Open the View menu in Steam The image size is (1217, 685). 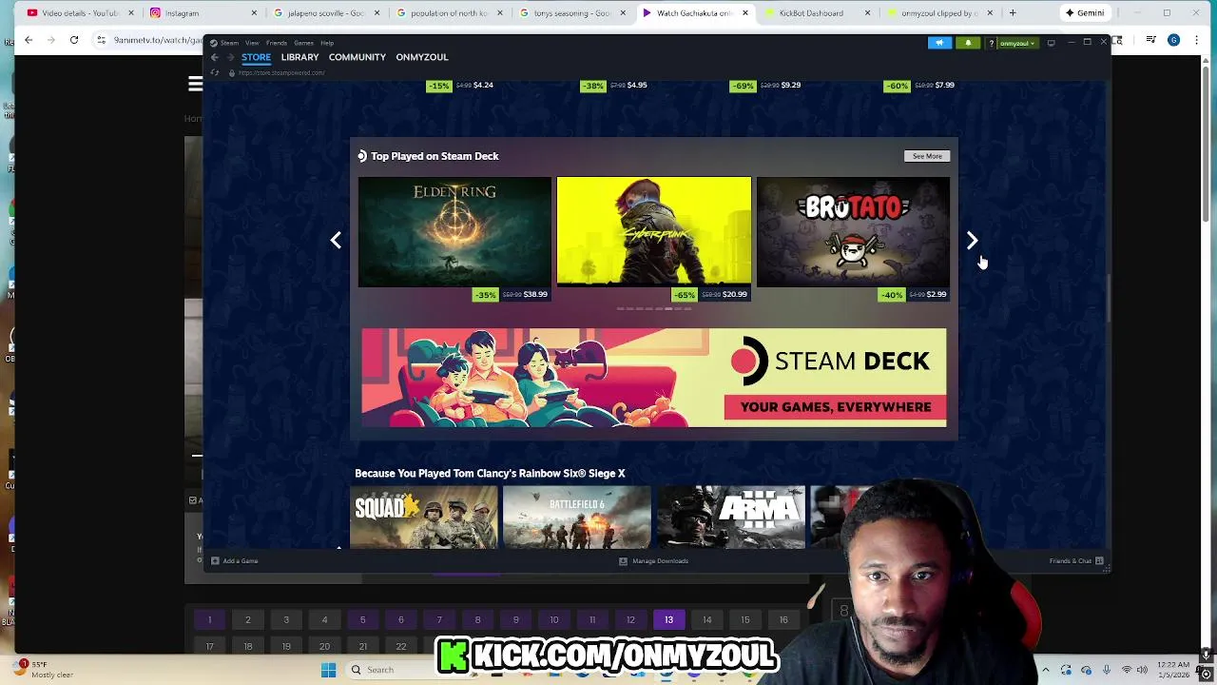[252, 43]
